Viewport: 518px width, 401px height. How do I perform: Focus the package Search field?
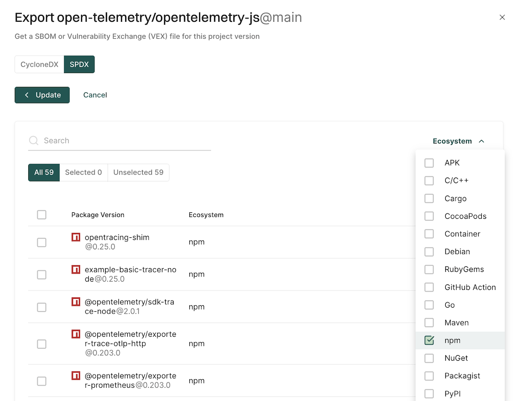[125, 141]
